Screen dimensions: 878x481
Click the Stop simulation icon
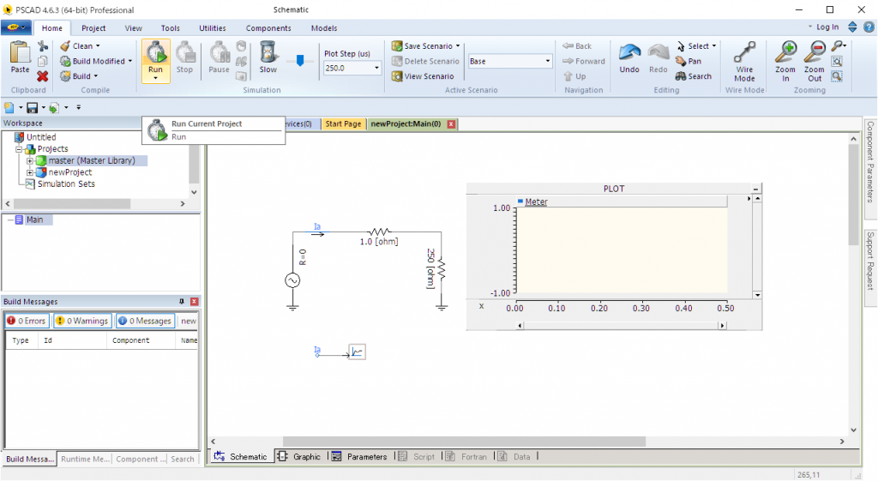click(x=184, y=53)
